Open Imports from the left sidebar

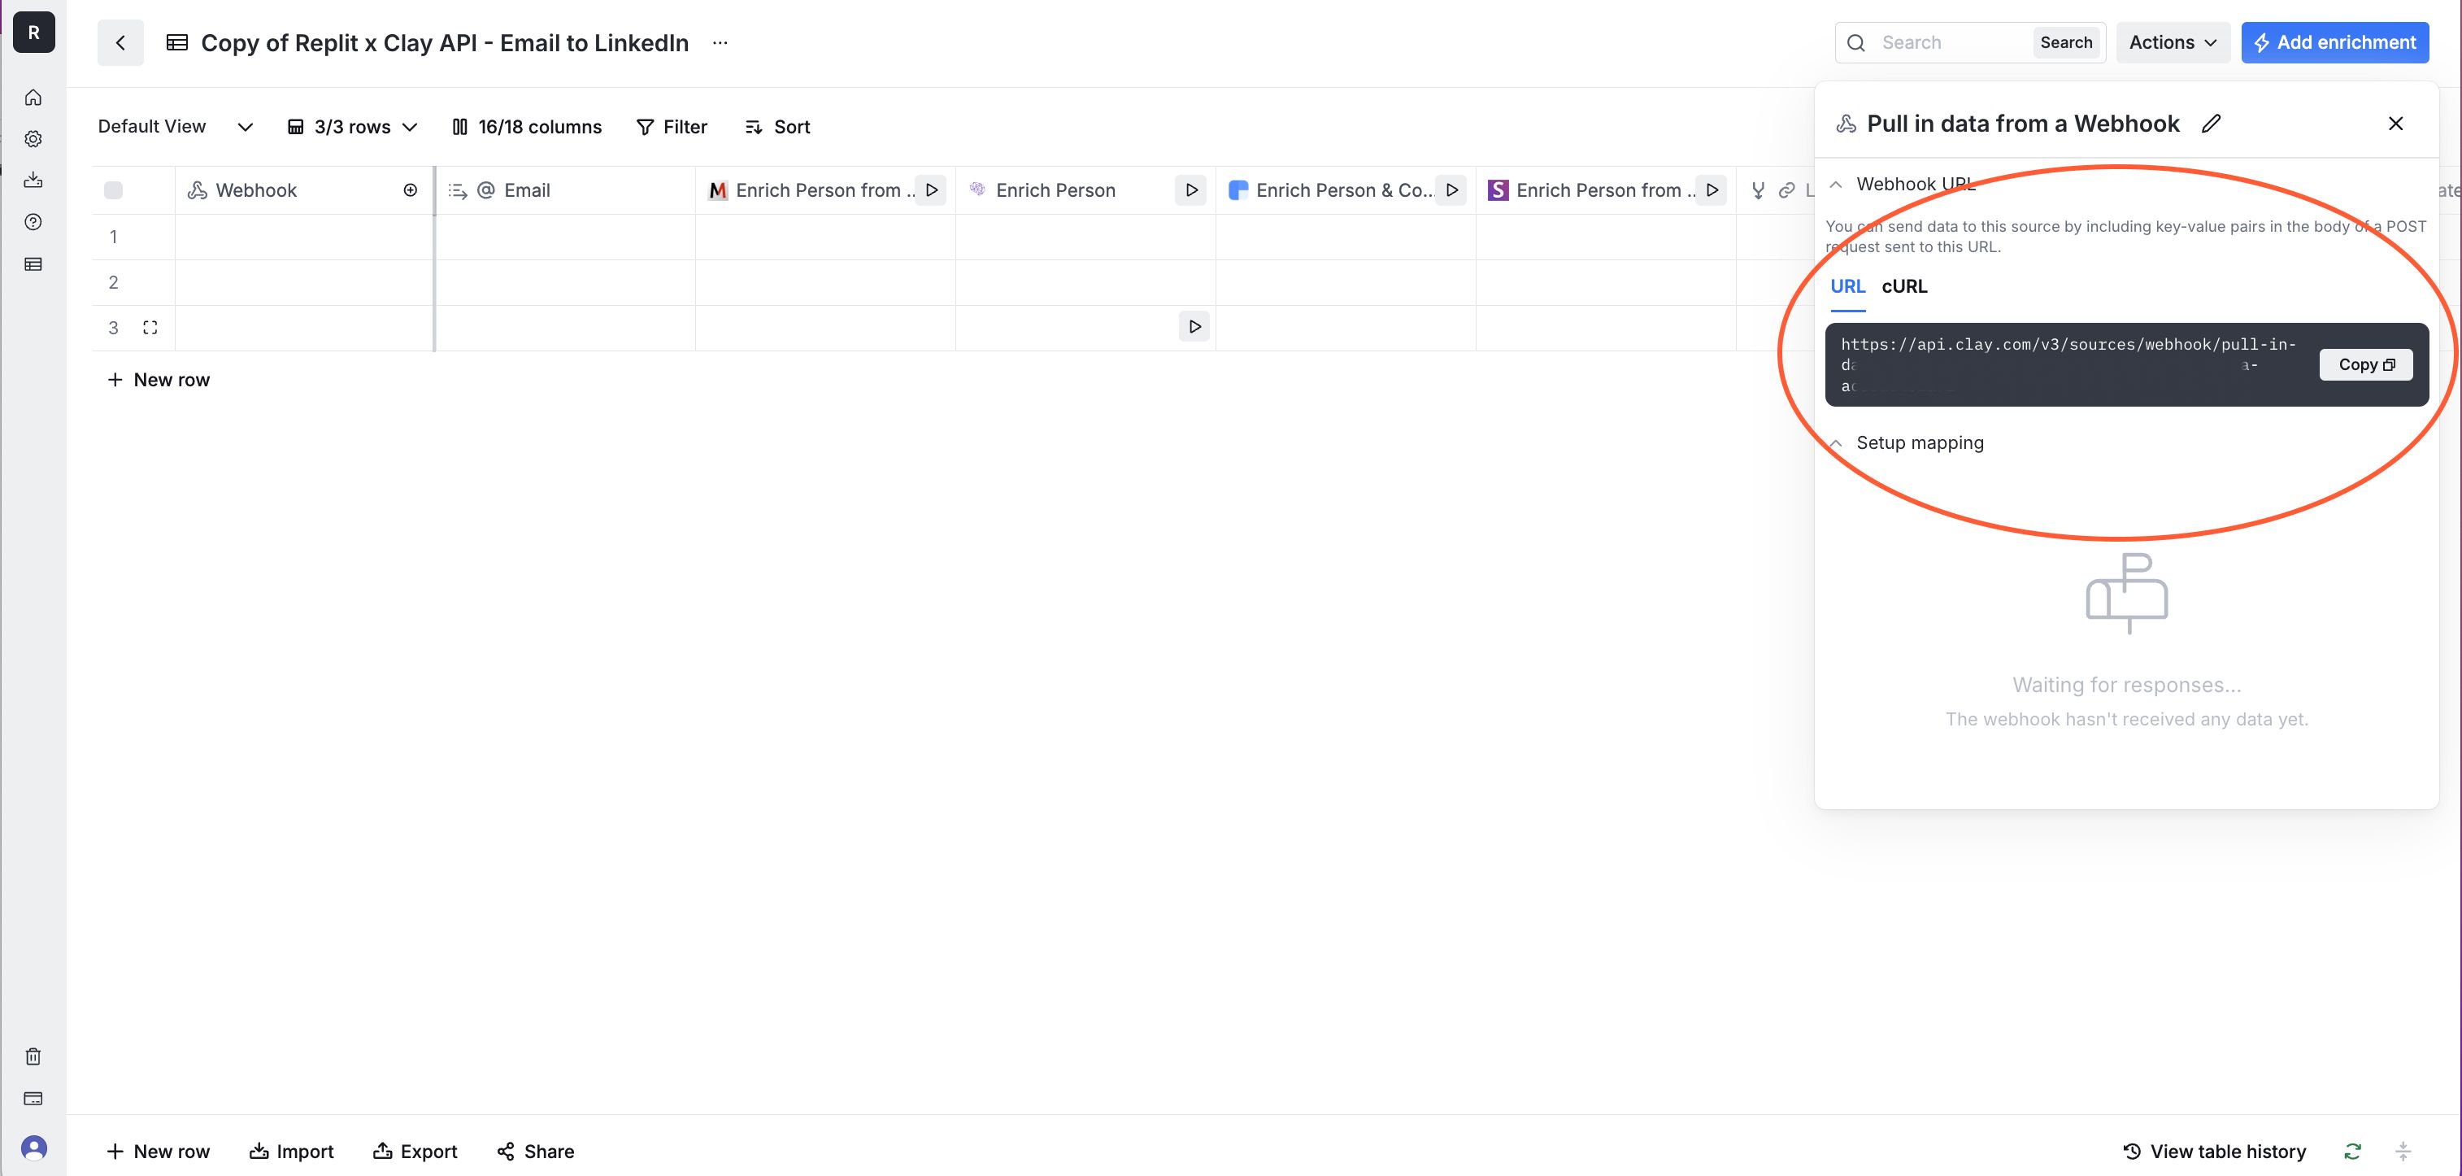point(33,180)
